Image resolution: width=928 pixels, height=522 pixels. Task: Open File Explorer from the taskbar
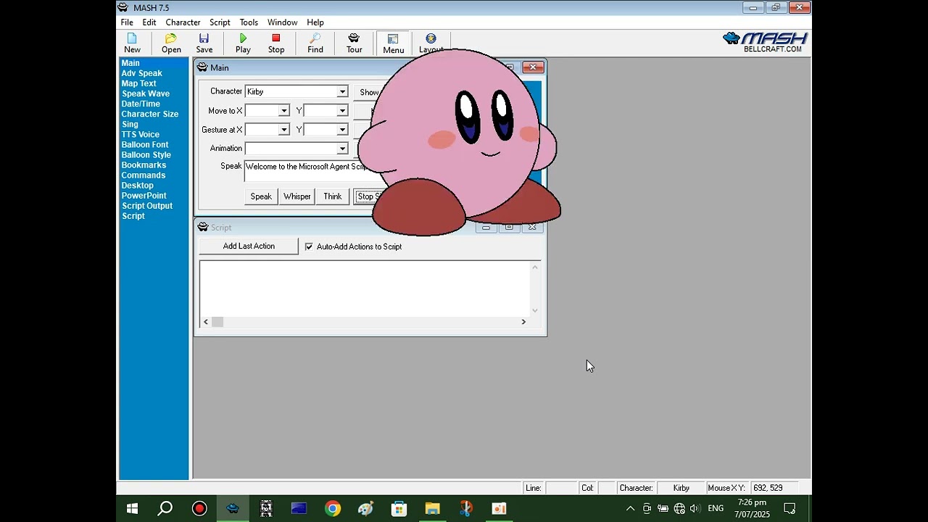pos(433,509)
